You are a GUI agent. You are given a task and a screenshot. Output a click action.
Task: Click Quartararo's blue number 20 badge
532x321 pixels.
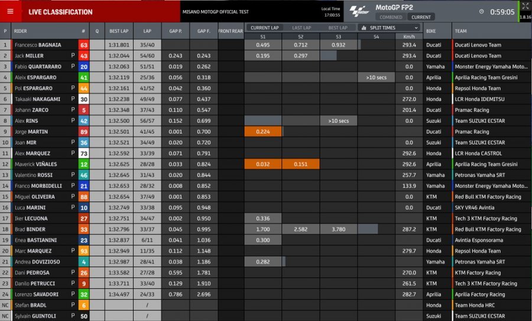click(x=83, y=67)
